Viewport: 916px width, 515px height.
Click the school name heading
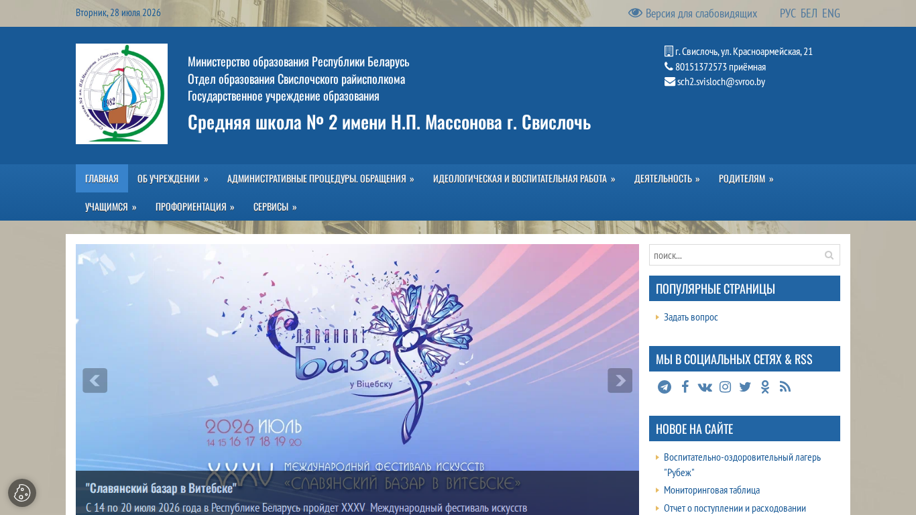pyautogui.click(x=389, y=123)
